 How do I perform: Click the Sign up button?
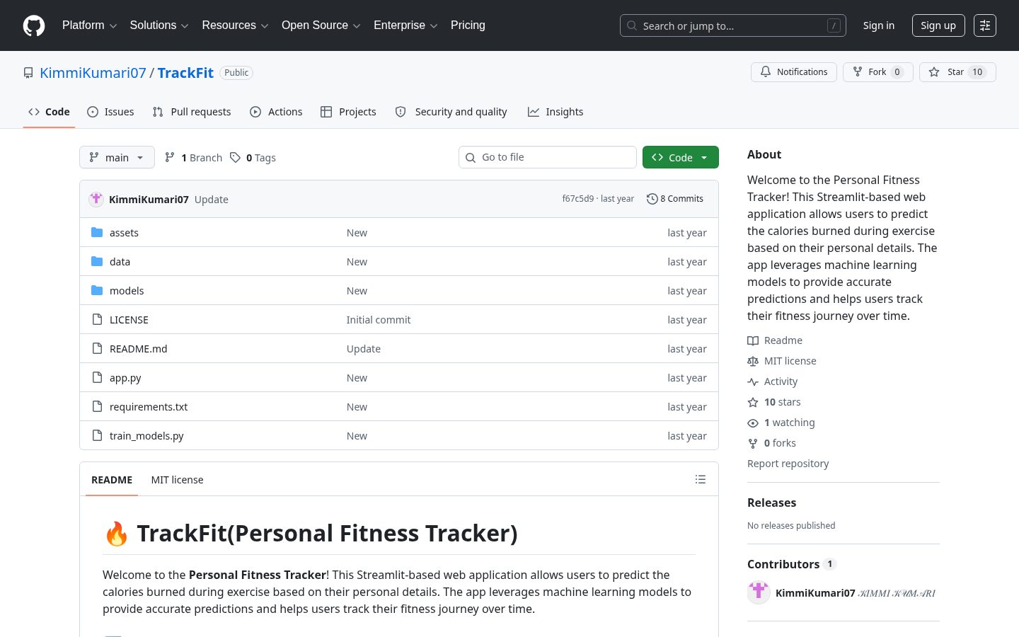(938, 25)
